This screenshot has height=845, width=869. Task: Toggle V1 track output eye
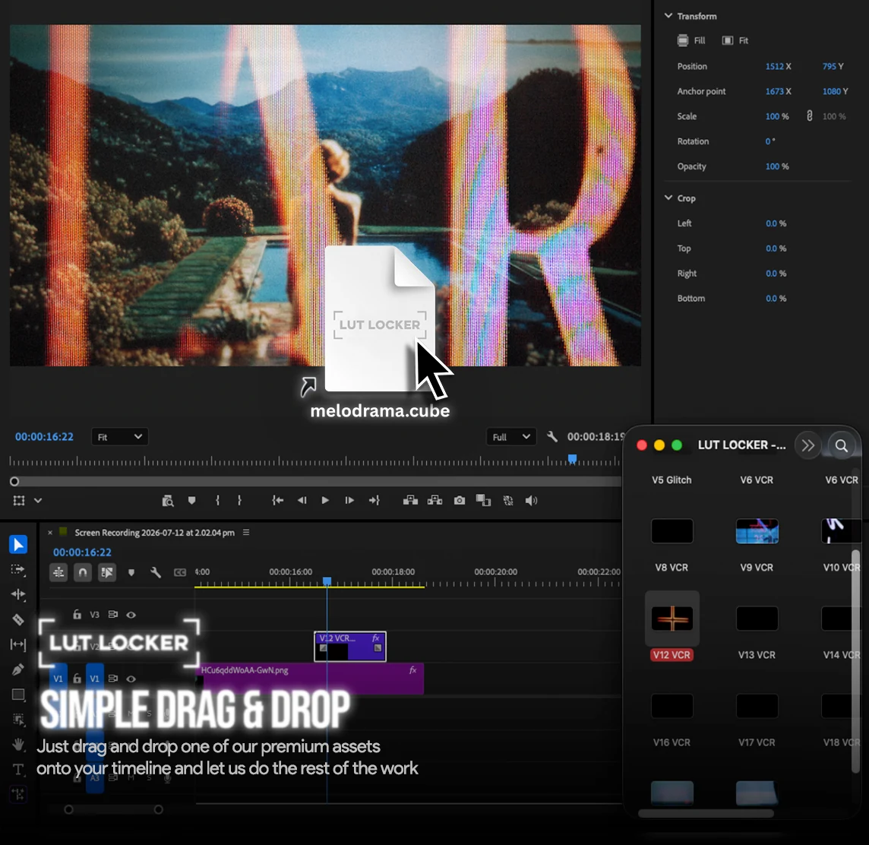pos(131,679)
